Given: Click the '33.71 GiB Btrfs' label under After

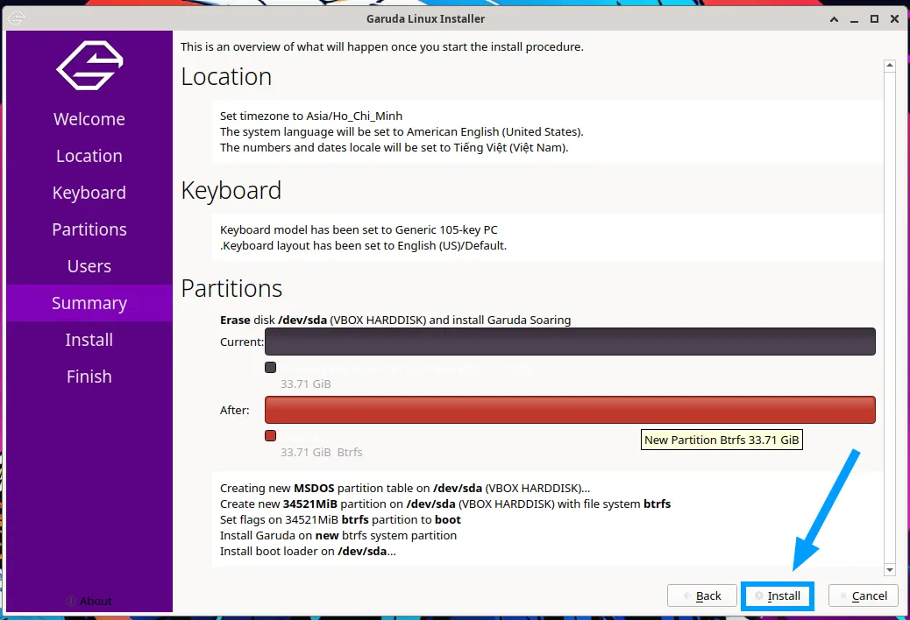Looking at the screenshot, I should point(322,452).
